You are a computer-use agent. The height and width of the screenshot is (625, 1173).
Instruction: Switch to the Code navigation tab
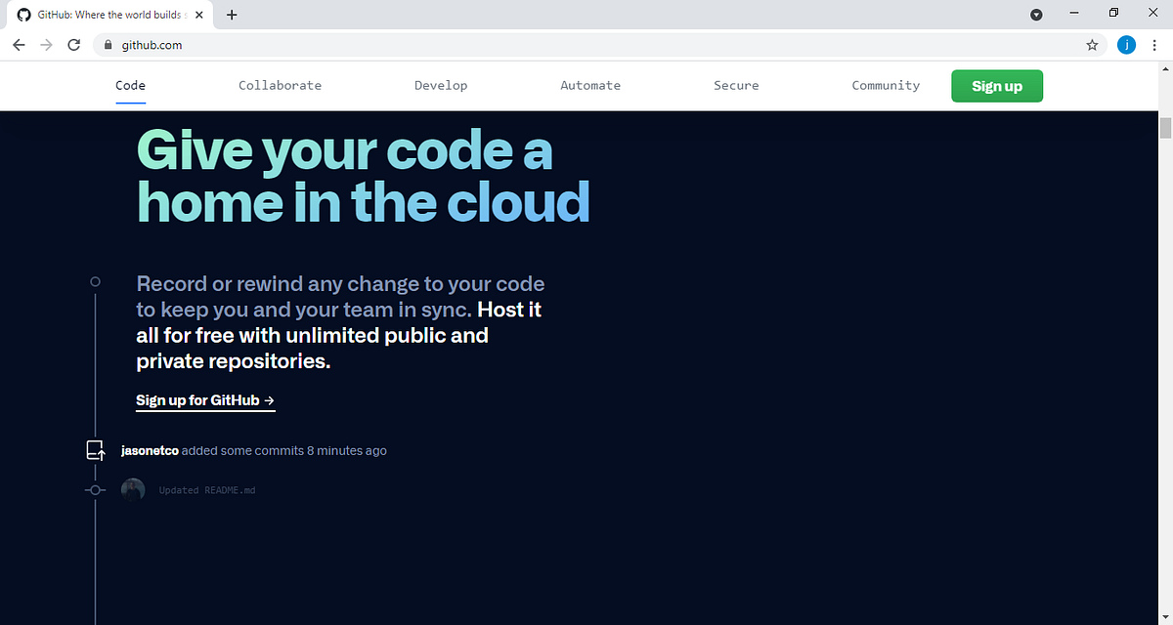pyautogui.click(x=130, y=85)
